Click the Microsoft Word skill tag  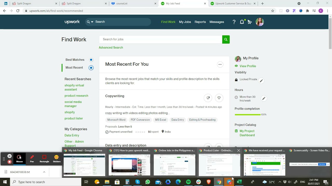coord(116,120)
